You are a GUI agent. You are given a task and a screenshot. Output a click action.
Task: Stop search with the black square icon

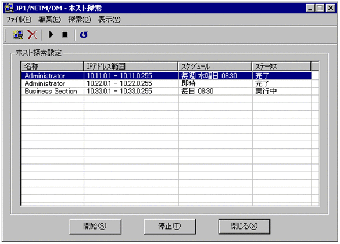pos(65,35)
